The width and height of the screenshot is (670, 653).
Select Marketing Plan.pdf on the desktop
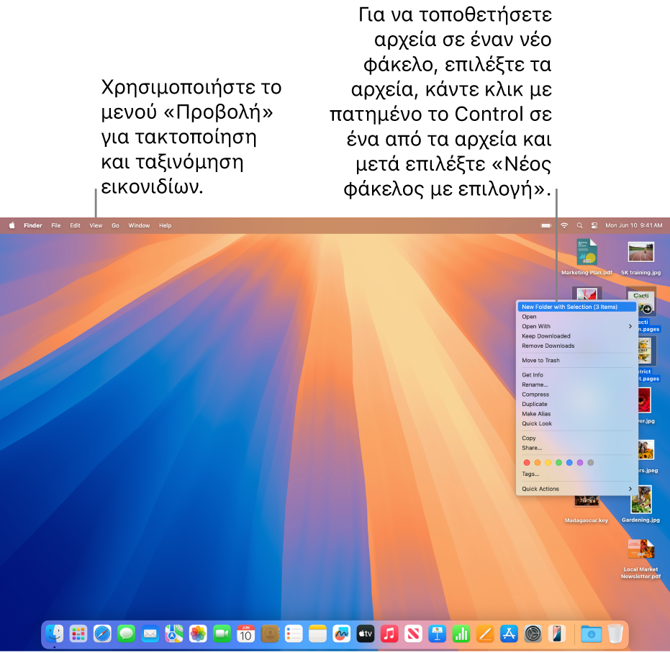click(x=587, y=257)
